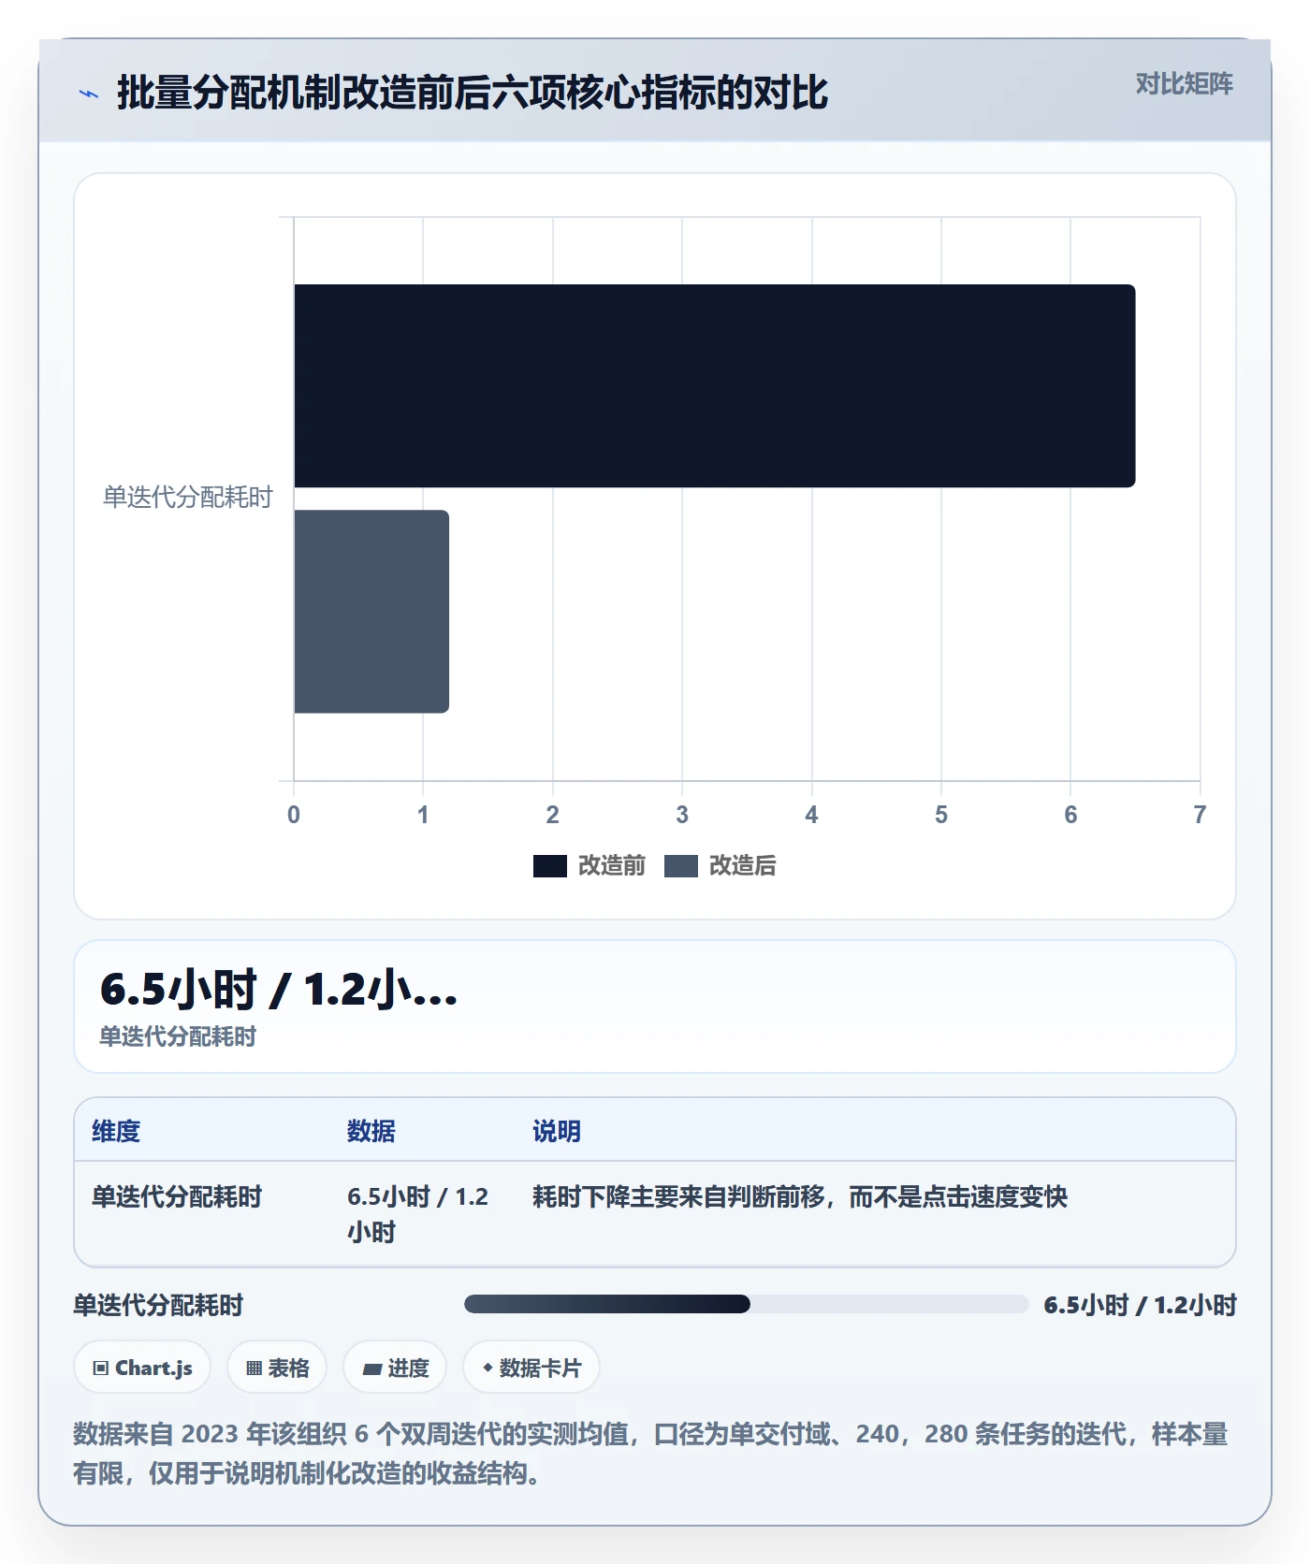1310x1564 pixels.
Task: Click the footnote text starting 数据来自 2023
Action: click(650, 1454)
